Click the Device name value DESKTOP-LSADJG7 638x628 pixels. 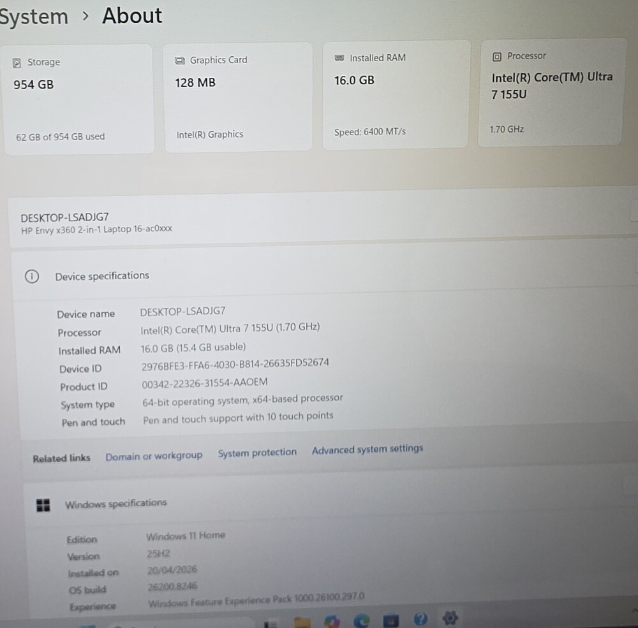[182, 312]
